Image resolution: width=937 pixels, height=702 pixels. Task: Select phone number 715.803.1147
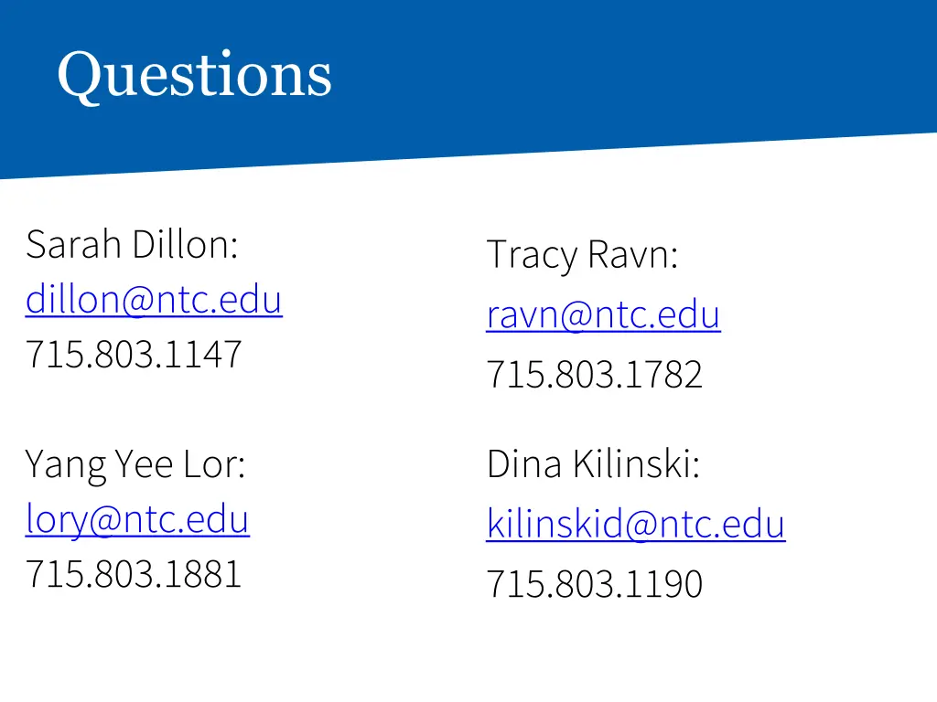(x=134, y=354)
